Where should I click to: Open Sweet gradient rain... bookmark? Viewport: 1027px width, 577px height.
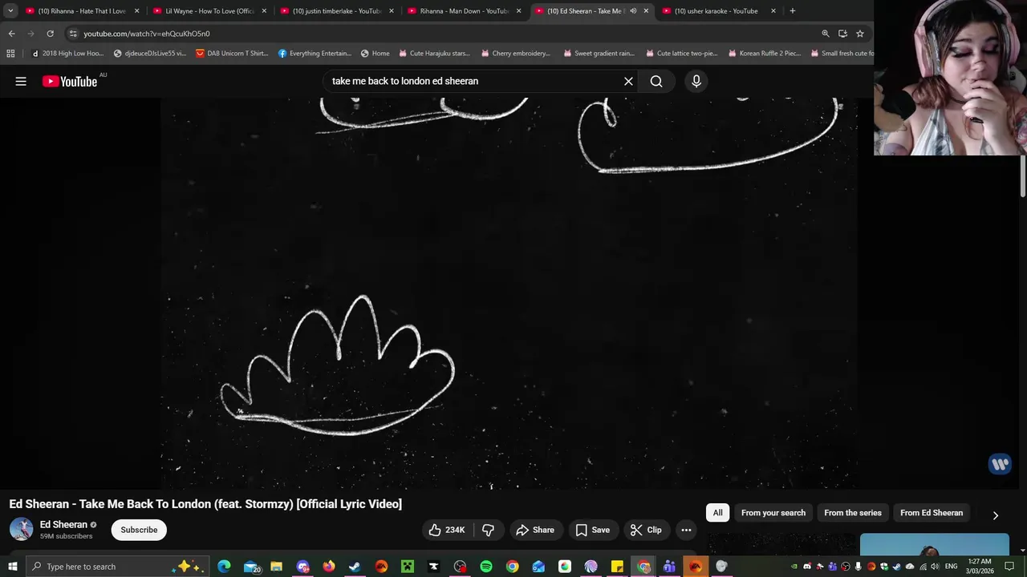599,54
